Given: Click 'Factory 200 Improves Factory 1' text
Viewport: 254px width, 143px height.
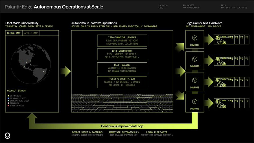Looking at the screenshot, I should 157,135.
